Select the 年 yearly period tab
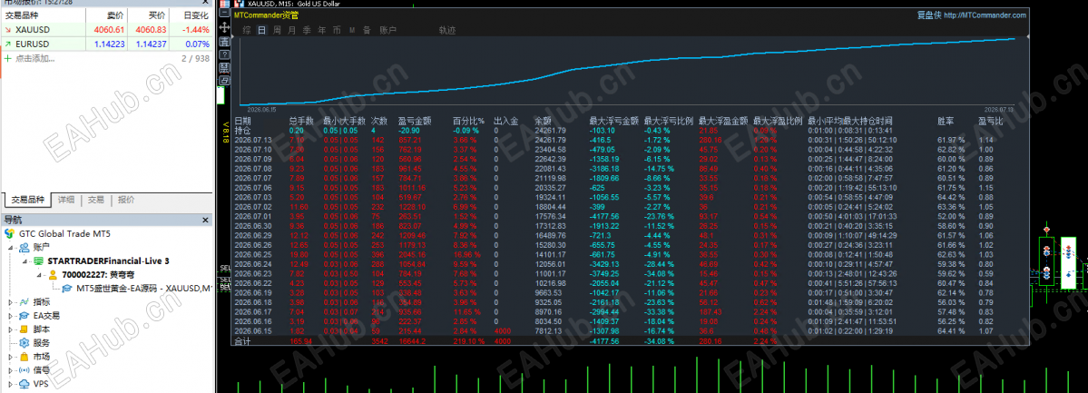The image size is (1088, 393). [x=322, y=30]
